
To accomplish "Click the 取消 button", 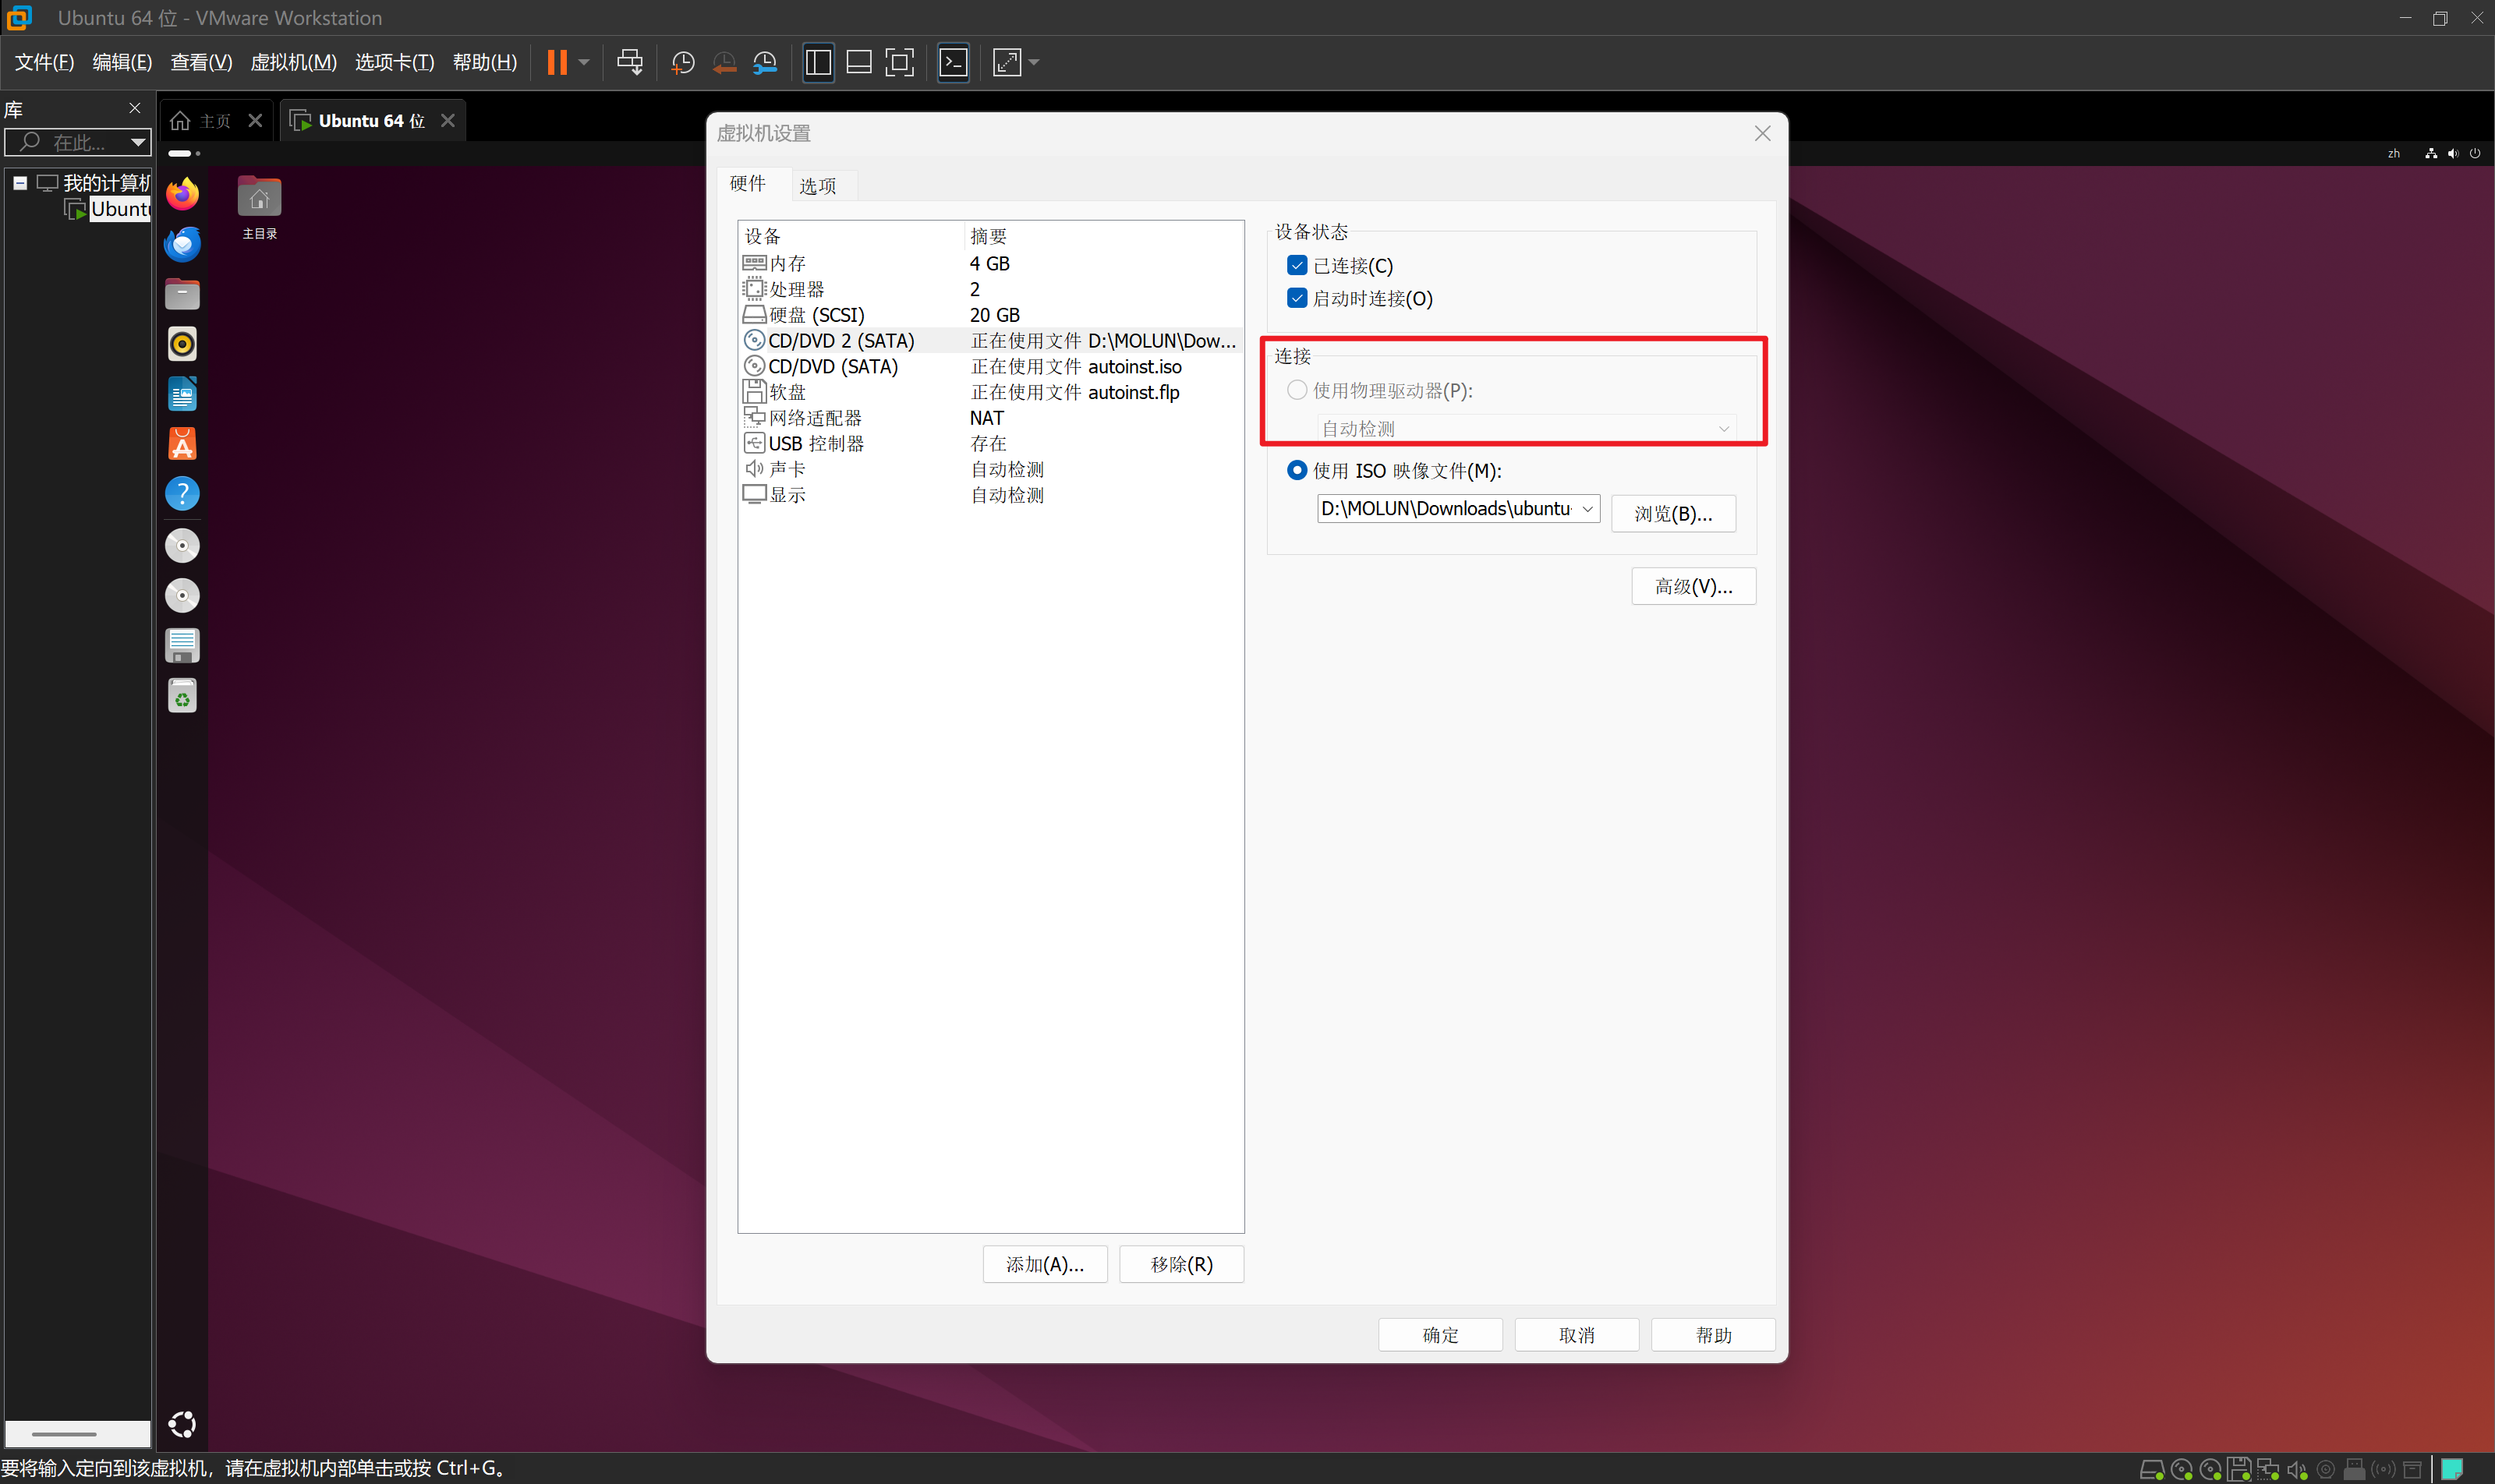I will click(1577, 1335).
